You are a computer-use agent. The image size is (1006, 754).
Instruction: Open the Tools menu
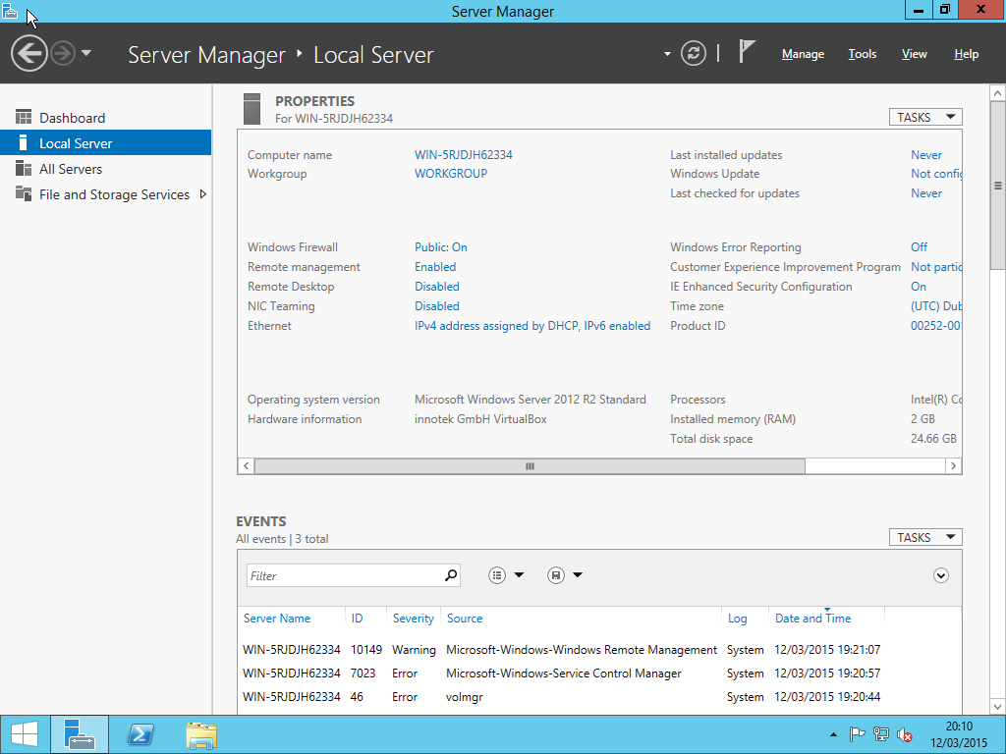coord(863,55)
